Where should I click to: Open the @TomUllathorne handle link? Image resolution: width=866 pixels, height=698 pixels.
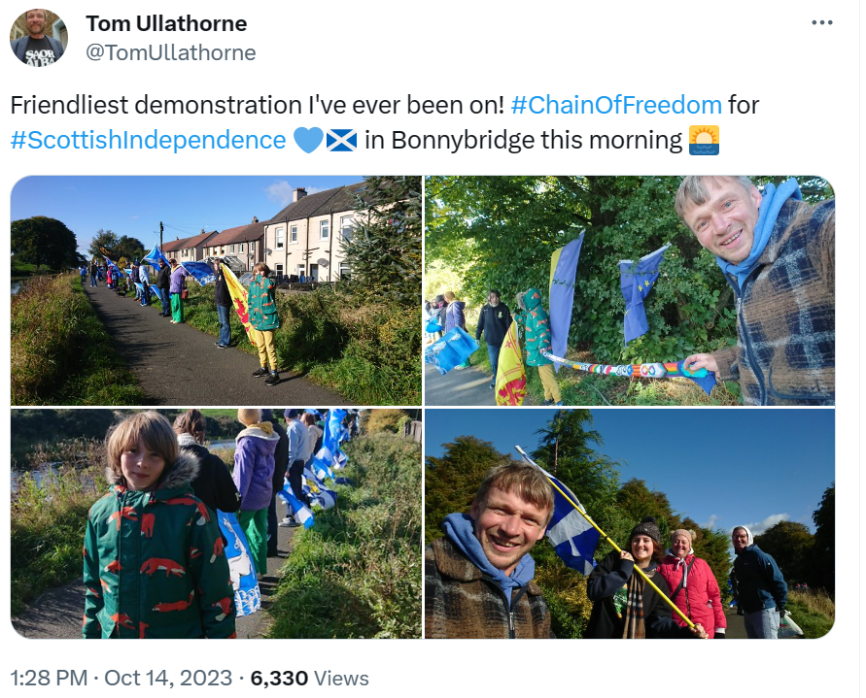point(171,53)
